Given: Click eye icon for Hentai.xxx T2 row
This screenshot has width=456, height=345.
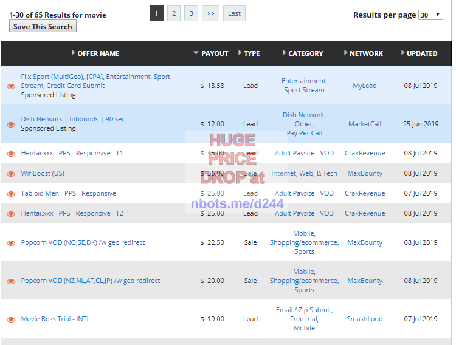Looking at the screenshot, I should tap(11, 214).
